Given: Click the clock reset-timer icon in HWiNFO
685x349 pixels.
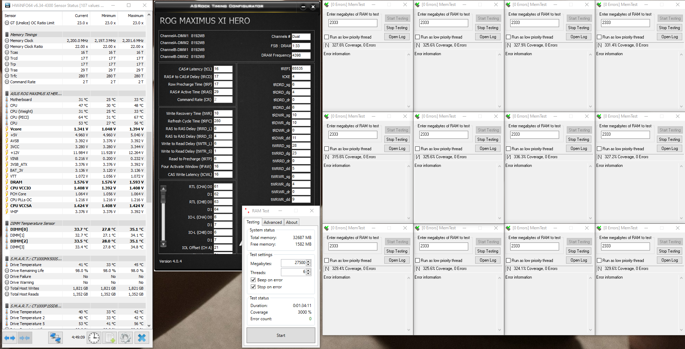Looking at the screenshot, I should (94, 338).
